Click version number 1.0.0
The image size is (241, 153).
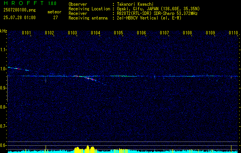click(52, 3)
